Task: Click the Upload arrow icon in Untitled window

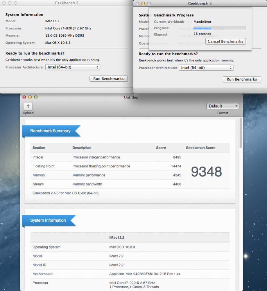Action: pyautogui.click(x=28, y=106)
